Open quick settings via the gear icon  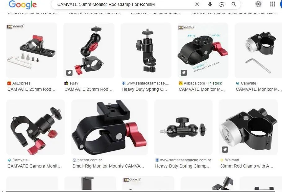[x=258, y=4]
